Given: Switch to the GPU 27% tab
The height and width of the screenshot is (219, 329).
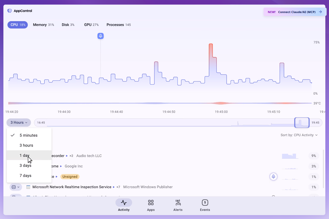Looking at the screenshot, I should tap(91, 25).
